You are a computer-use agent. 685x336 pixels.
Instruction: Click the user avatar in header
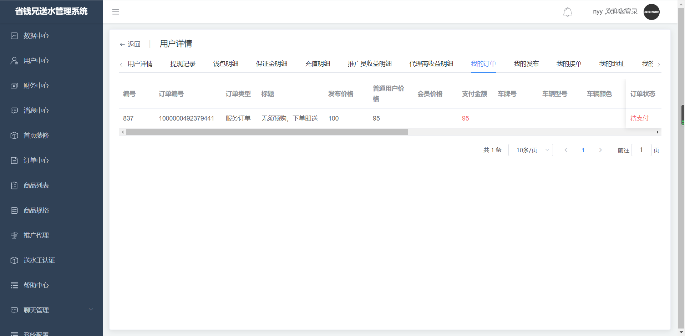point(651,12)
